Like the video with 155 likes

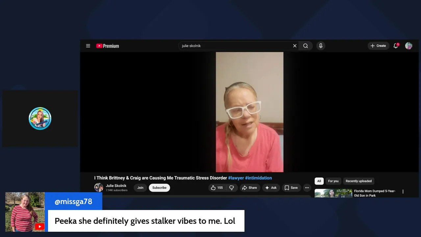(x=217, y=188)
